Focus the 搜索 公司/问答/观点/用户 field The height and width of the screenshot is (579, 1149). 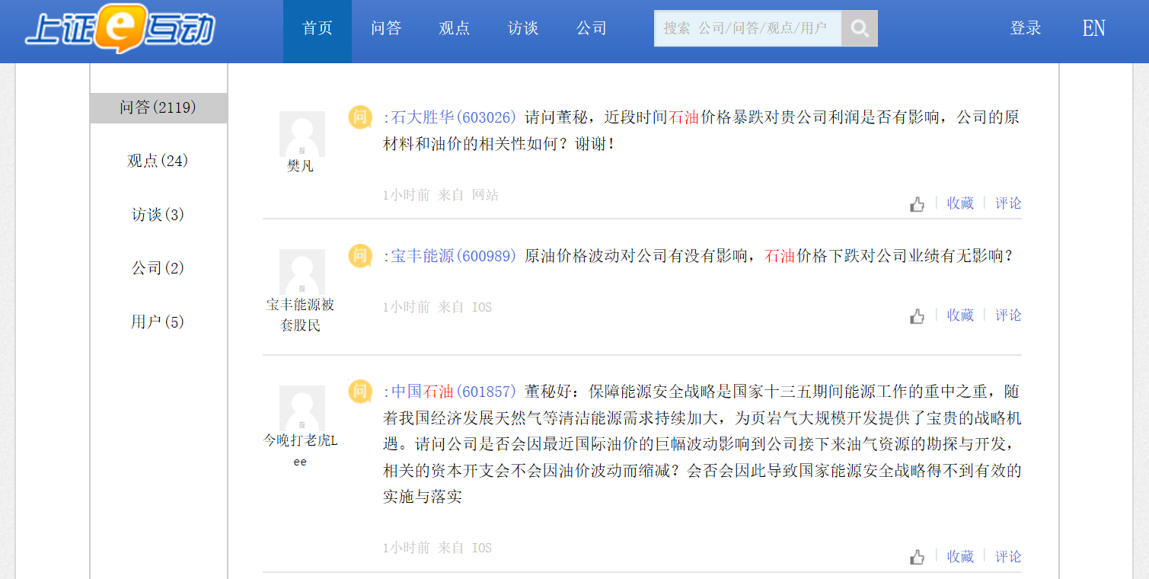pyautogui.click(x=748, y=28)
